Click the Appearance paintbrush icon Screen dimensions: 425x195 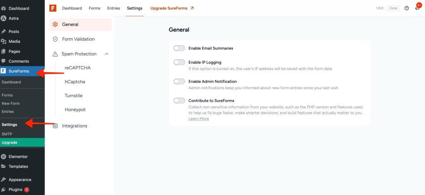coord(3,180)
